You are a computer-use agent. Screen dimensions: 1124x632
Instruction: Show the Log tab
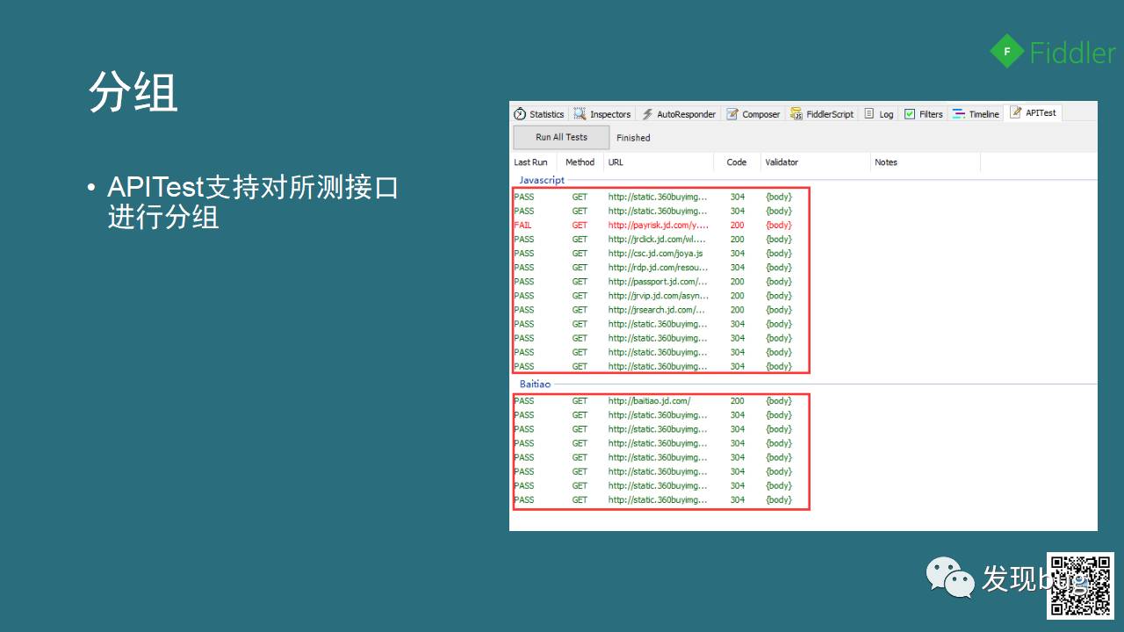tap(879, 114)
